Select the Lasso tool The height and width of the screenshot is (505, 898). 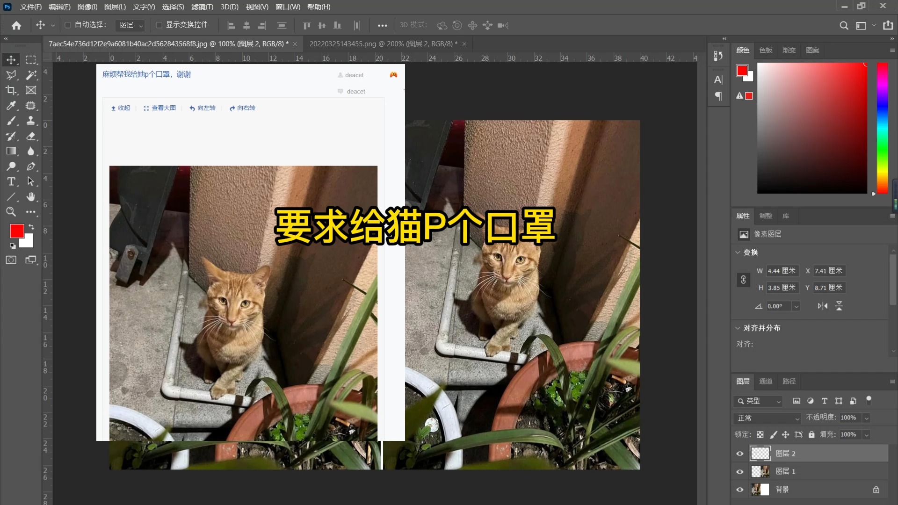click(11, 75)
